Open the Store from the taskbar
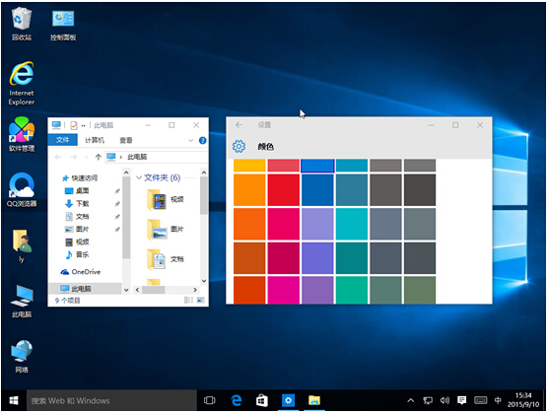Image resolution: width=548 pixels, height=413 pixels. pyautogui.click(x=262, y=400)
